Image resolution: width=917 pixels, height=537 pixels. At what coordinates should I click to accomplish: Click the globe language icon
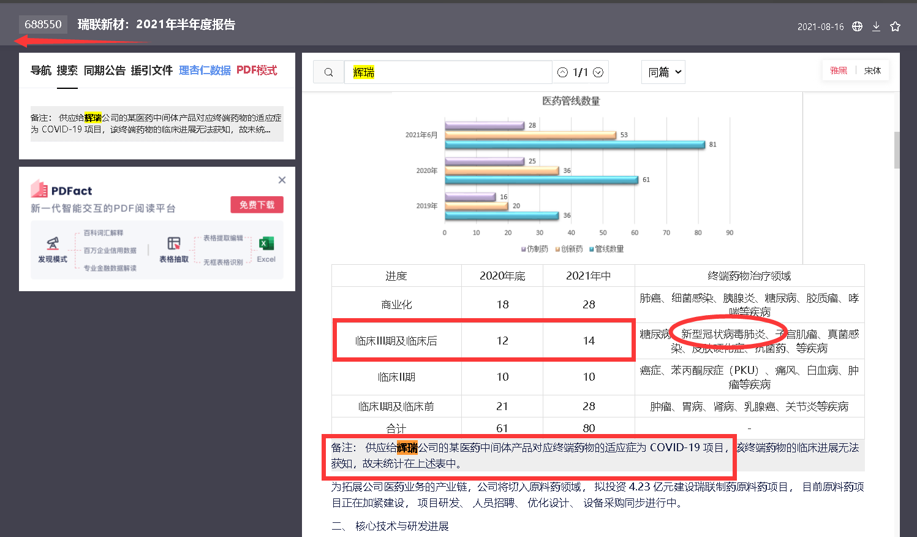click(x=858, y=26)
